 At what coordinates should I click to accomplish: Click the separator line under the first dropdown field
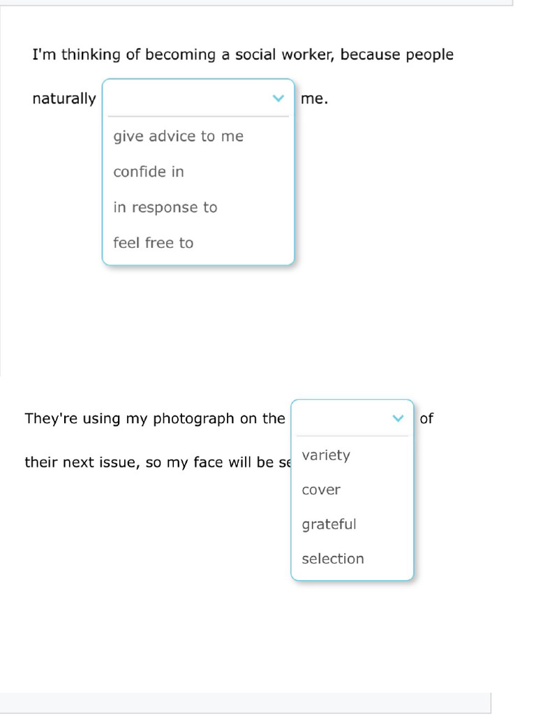198,117
